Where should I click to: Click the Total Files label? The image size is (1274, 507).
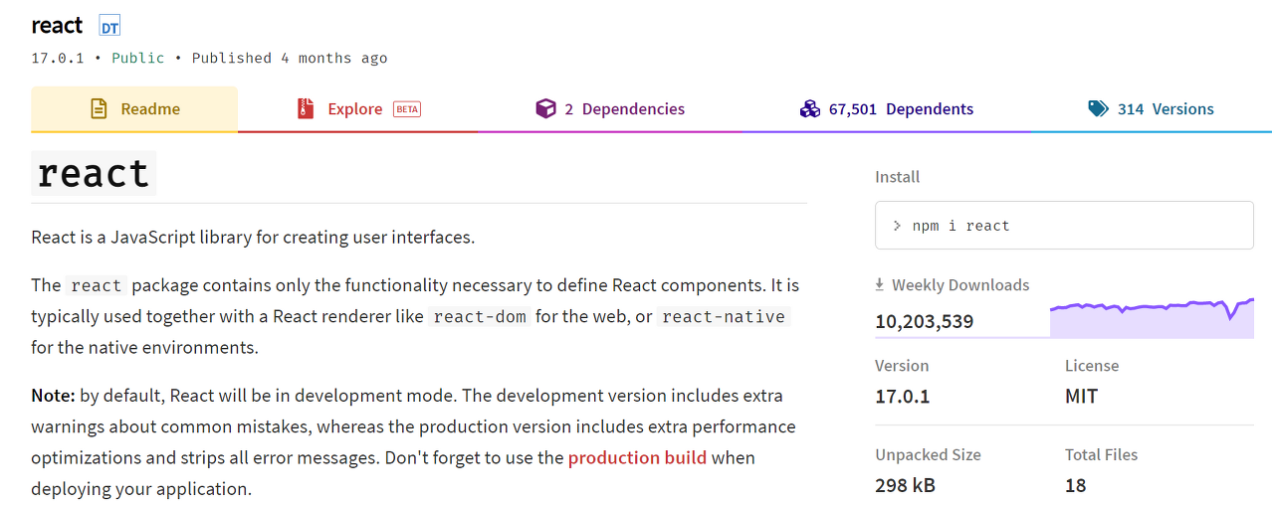1102,454
